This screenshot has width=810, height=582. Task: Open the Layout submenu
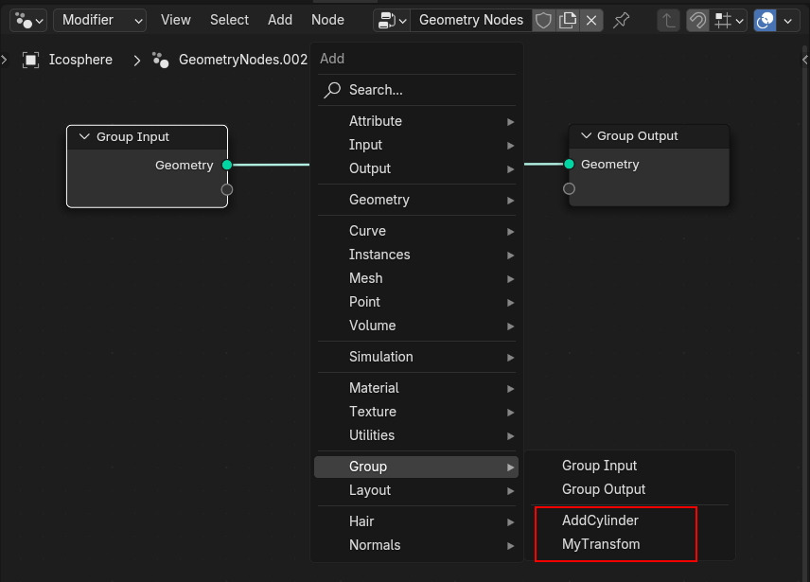416,490
